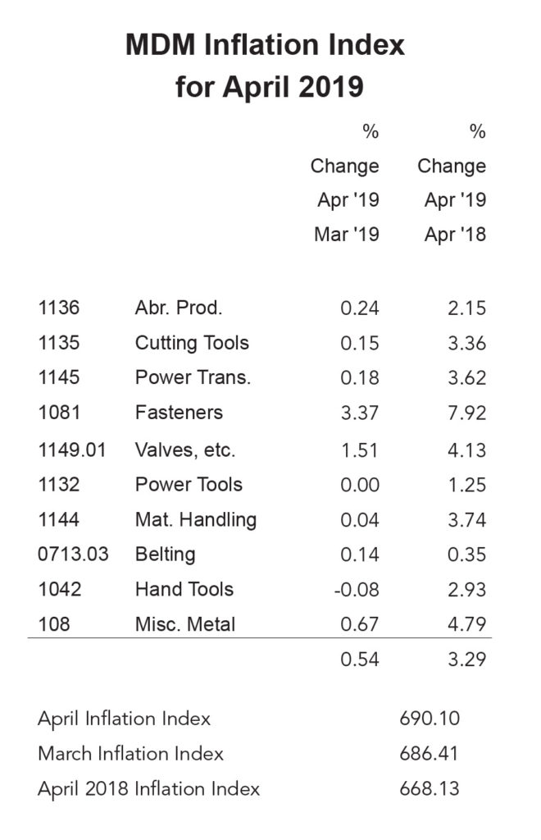Select the Abr. Prod. row label

179,308
